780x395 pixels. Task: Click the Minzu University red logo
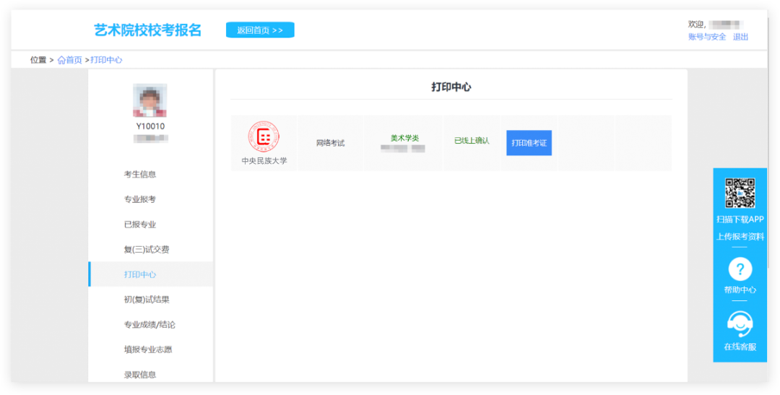point(264,136)
